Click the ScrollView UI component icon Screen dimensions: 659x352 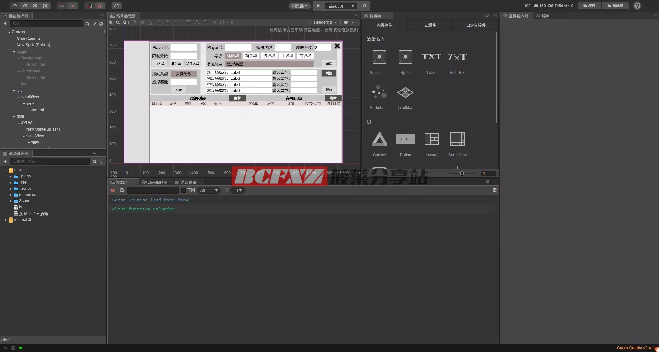click(x=457, y=140)
